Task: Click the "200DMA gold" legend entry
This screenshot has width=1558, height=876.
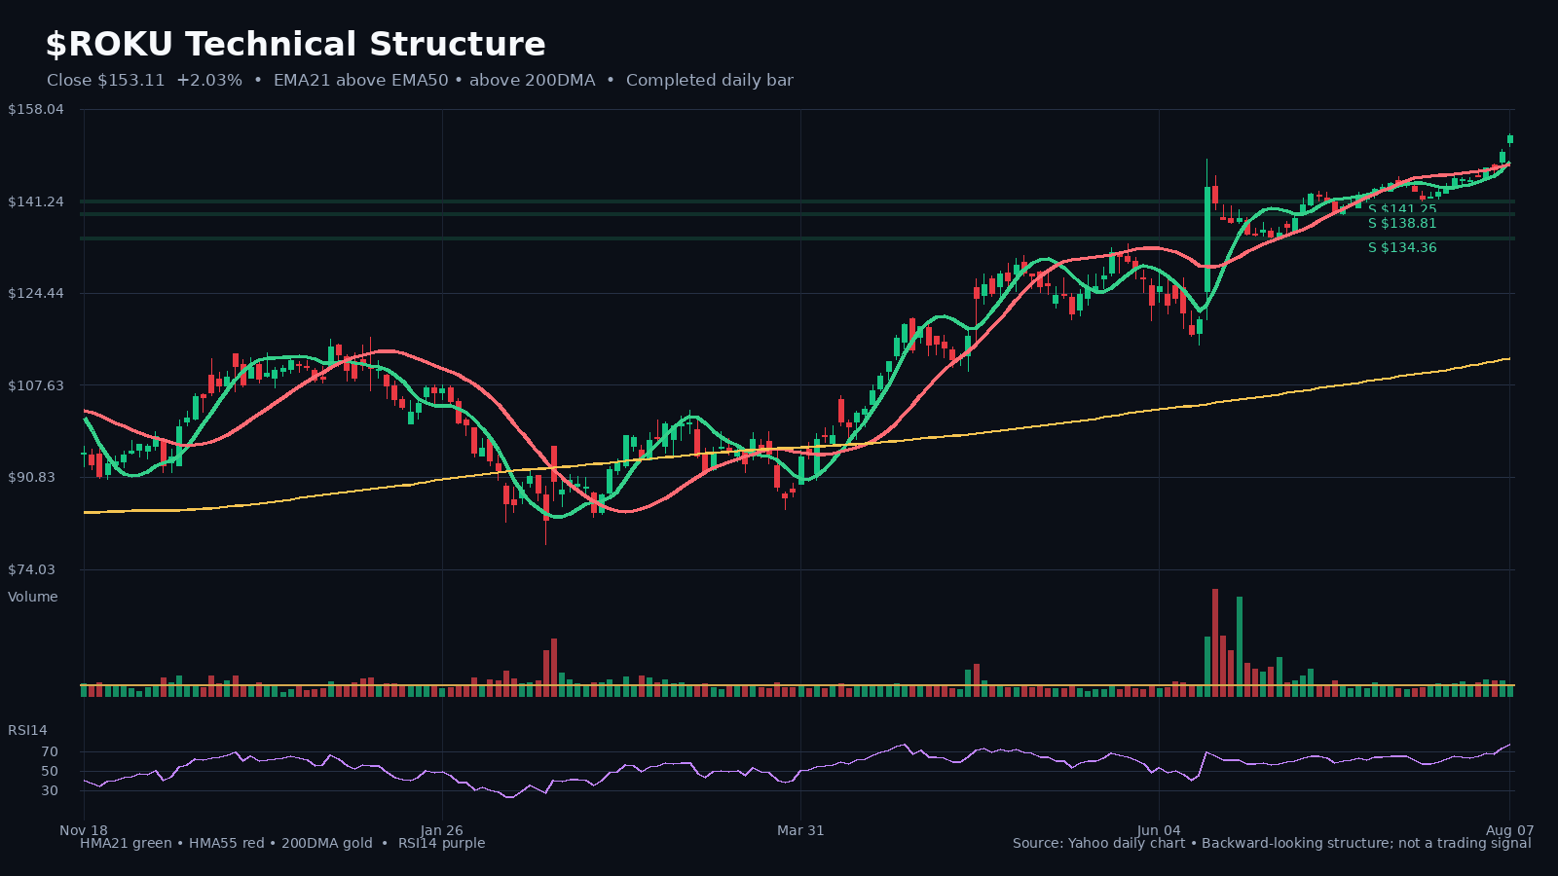Action: (x=327, y=843)
